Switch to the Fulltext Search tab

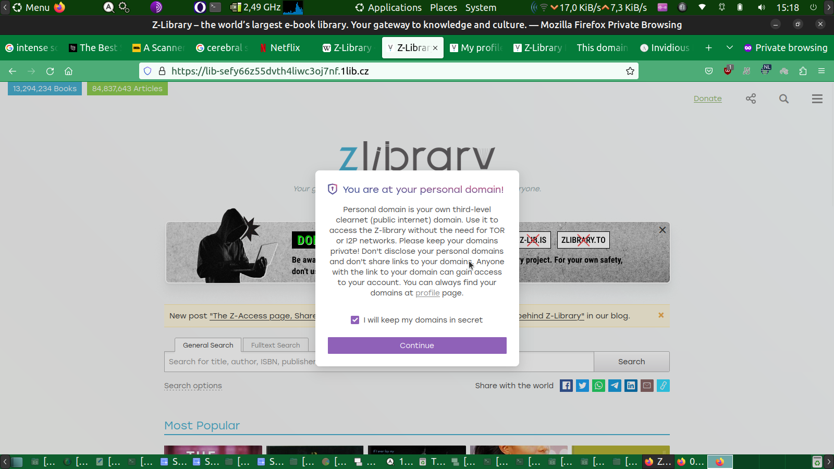point(276,345)
